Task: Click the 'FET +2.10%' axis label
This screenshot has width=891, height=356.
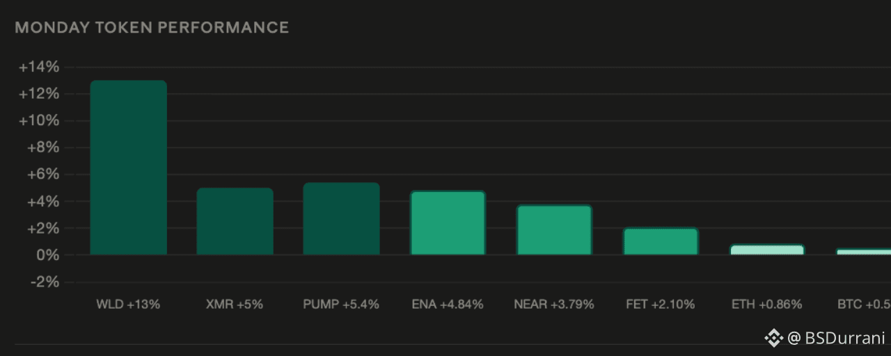Action: [661, 305]
